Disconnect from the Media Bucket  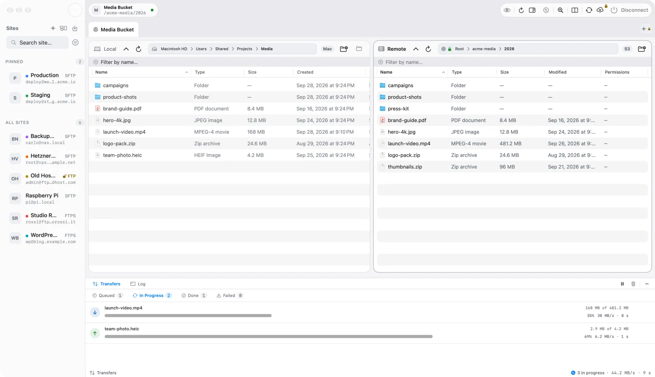[x=630, y=10]
